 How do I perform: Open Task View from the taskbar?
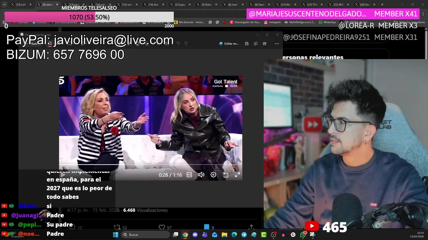click(176, 235)
